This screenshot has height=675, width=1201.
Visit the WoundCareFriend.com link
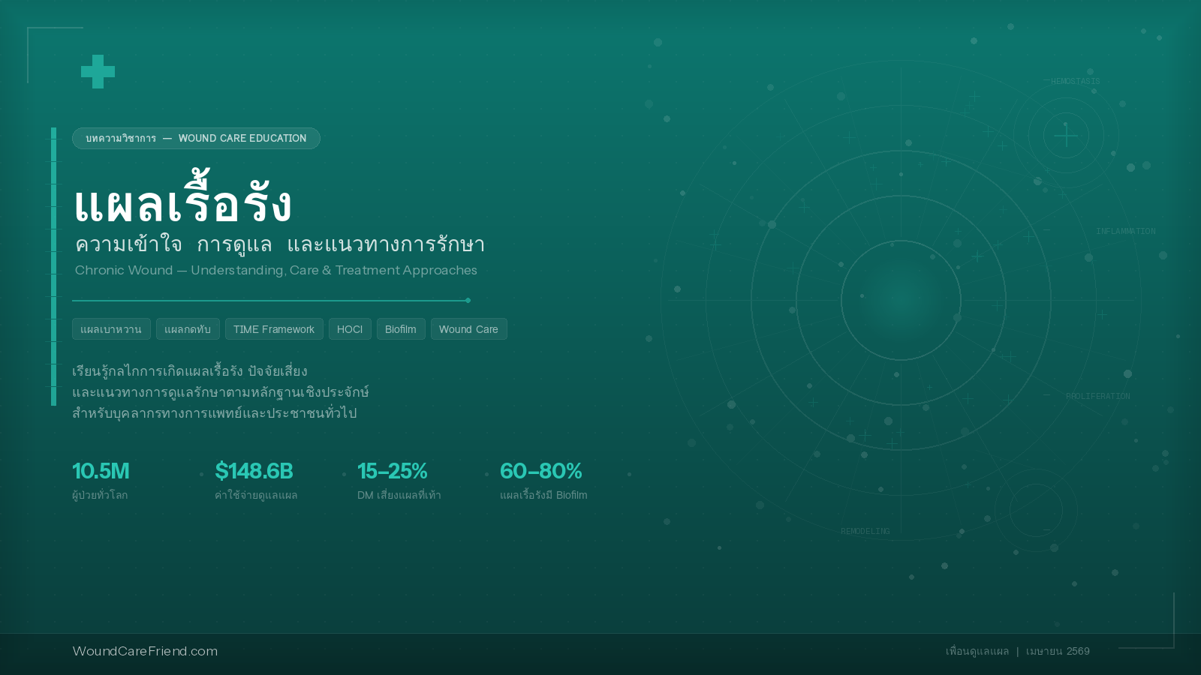145,651
